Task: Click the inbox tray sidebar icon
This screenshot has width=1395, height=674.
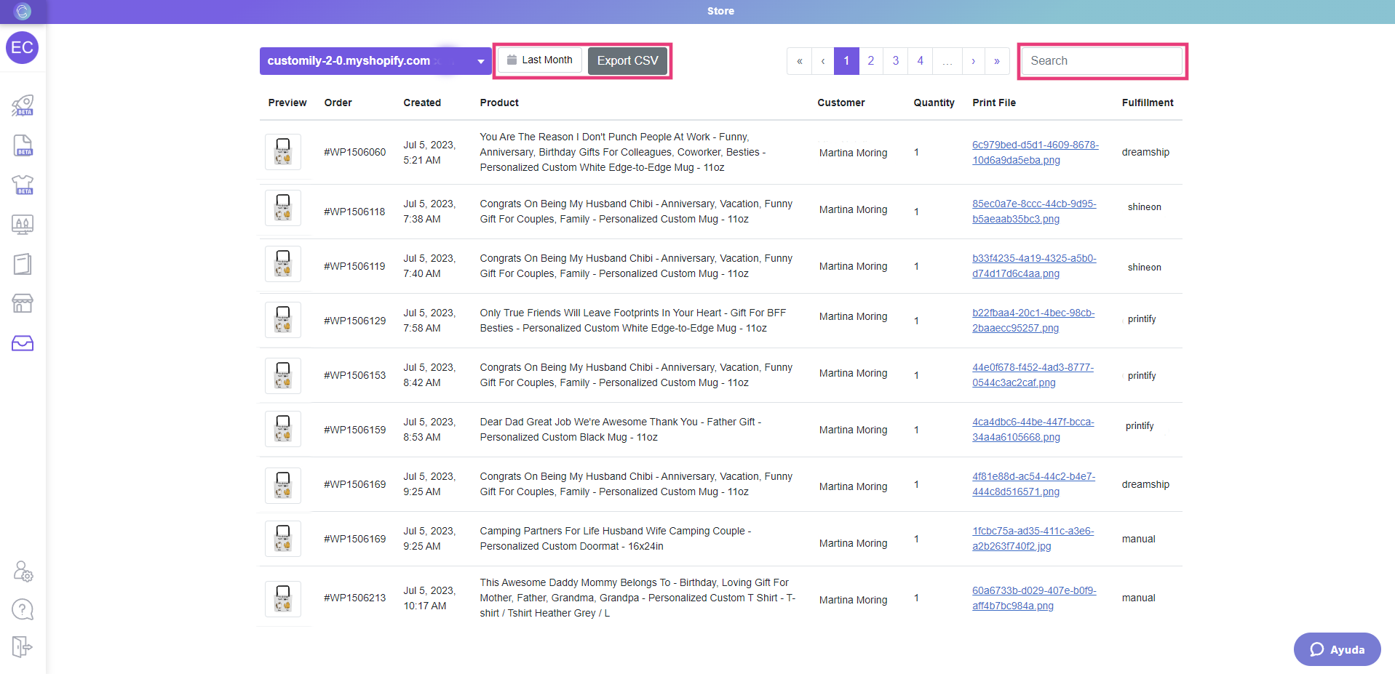Action: [x=23, y=343]
